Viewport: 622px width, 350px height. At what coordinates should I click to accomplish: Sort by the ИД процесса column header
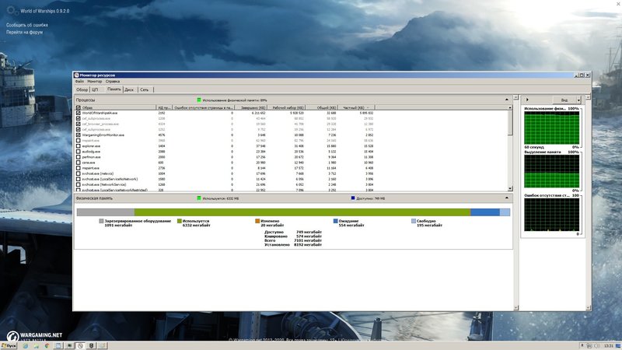[x=164, y=107]
